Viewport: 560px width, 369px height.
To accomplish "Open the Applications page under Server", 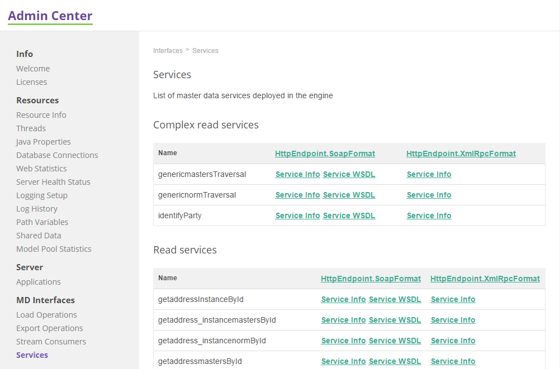I will (x=38, y=281).
